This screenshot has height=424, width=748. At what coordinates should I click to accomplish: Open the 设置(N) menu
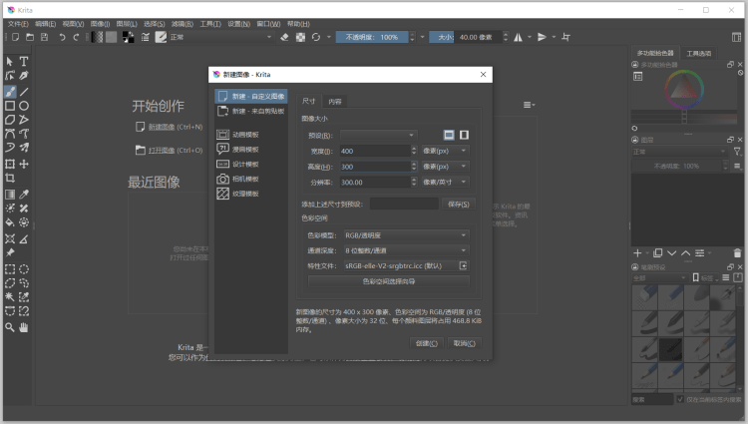[238, 24]
